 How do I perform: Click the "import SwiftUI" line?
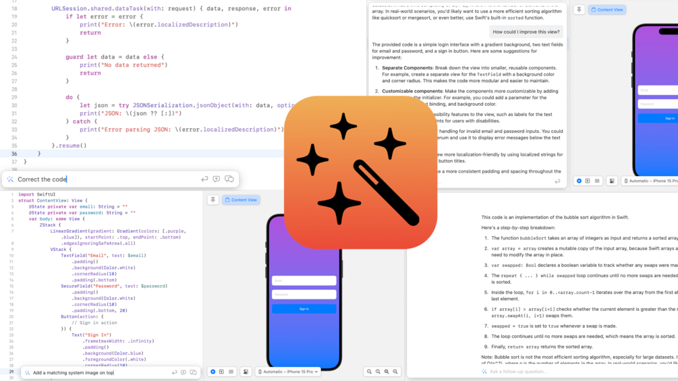click(x=36, y=194)
